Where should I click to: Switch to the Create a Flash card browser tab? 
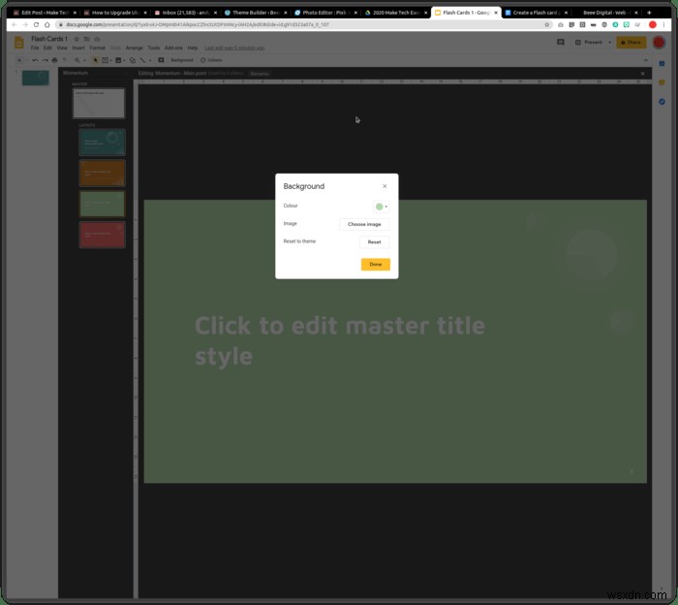click(x=537, y=13)
